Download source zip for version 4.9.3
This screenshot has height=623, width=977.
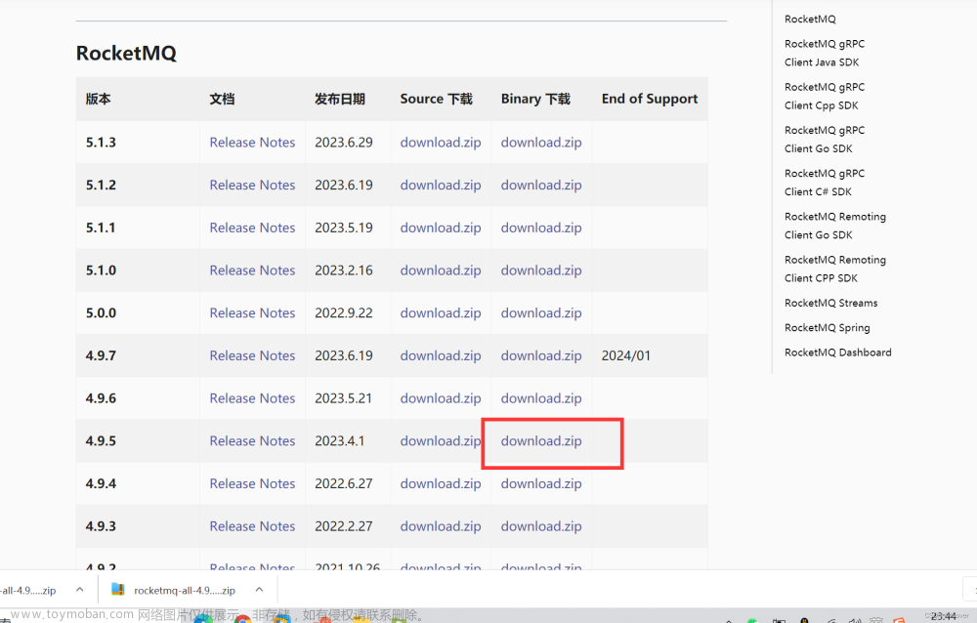click(441, 526)
